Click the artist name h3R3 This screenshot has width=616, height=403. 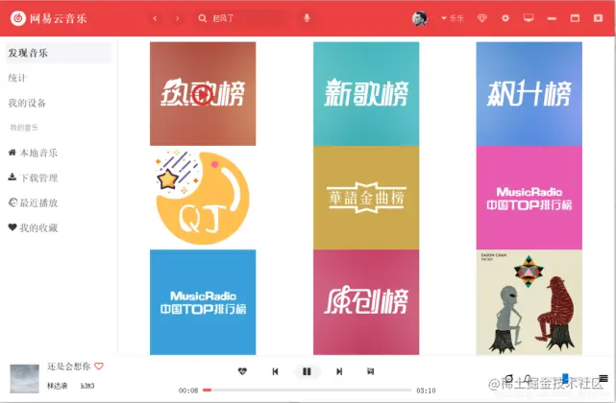coord(87,386)
